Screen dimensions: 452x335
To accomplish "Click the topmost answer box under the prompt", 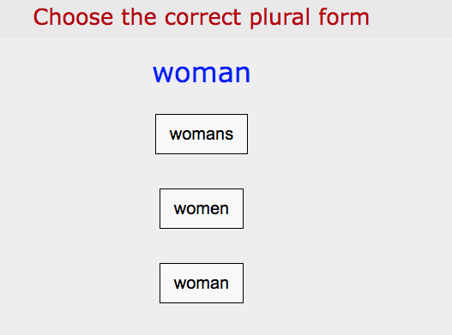I will pos(202,134).
